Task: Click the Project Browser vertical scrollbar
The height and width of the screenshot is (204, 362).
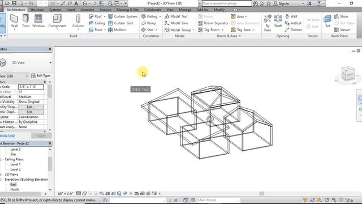Action: pyautogui.click(x=50, y=164)
